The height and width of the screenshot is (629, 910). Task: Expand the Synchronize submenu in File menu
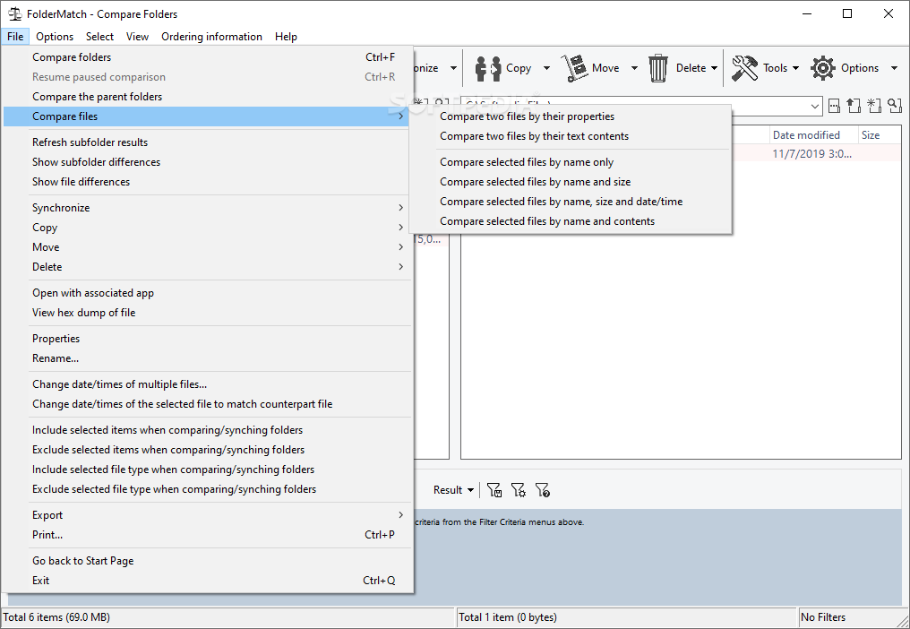click(x=207, y=208)
